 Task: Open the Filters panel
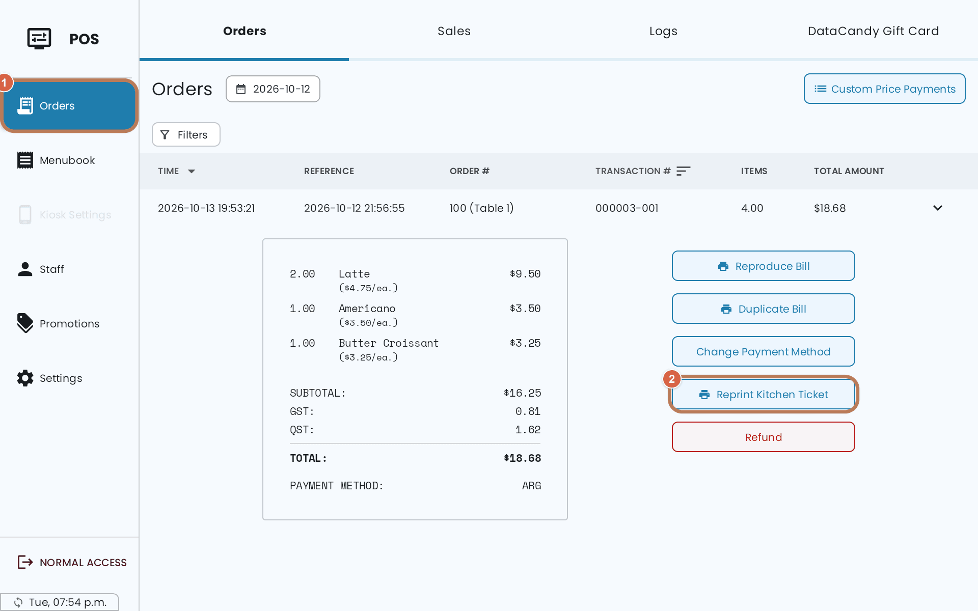click(x=186, y=134)
